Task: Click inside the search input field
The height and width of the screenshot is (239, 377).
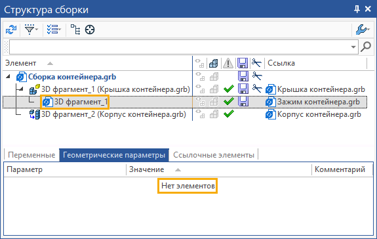Action: (x=180, y=47)
